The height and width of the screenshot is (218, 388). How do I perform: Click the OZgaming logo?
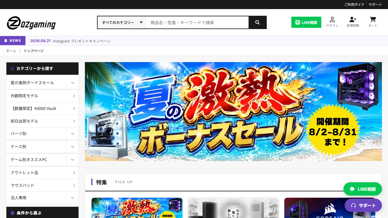(x=31, y=23)
